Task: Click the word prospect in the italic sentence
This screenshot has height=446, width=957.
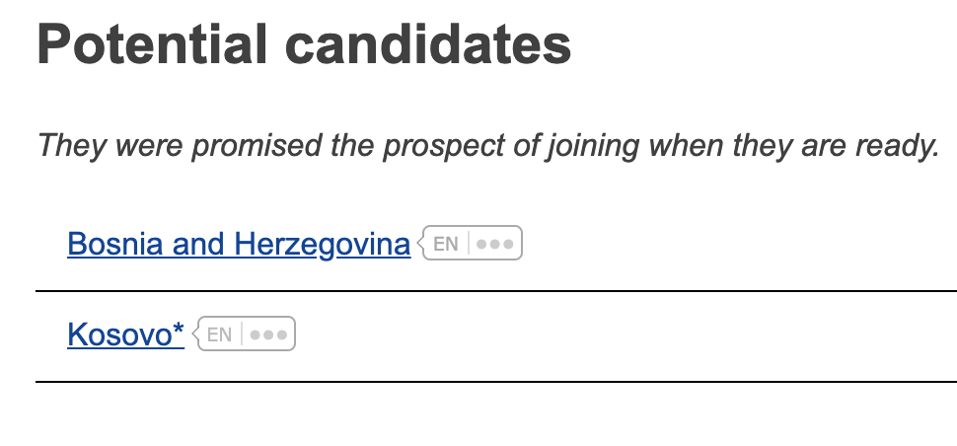Action: pyautogui.click(x=448, y=148)
